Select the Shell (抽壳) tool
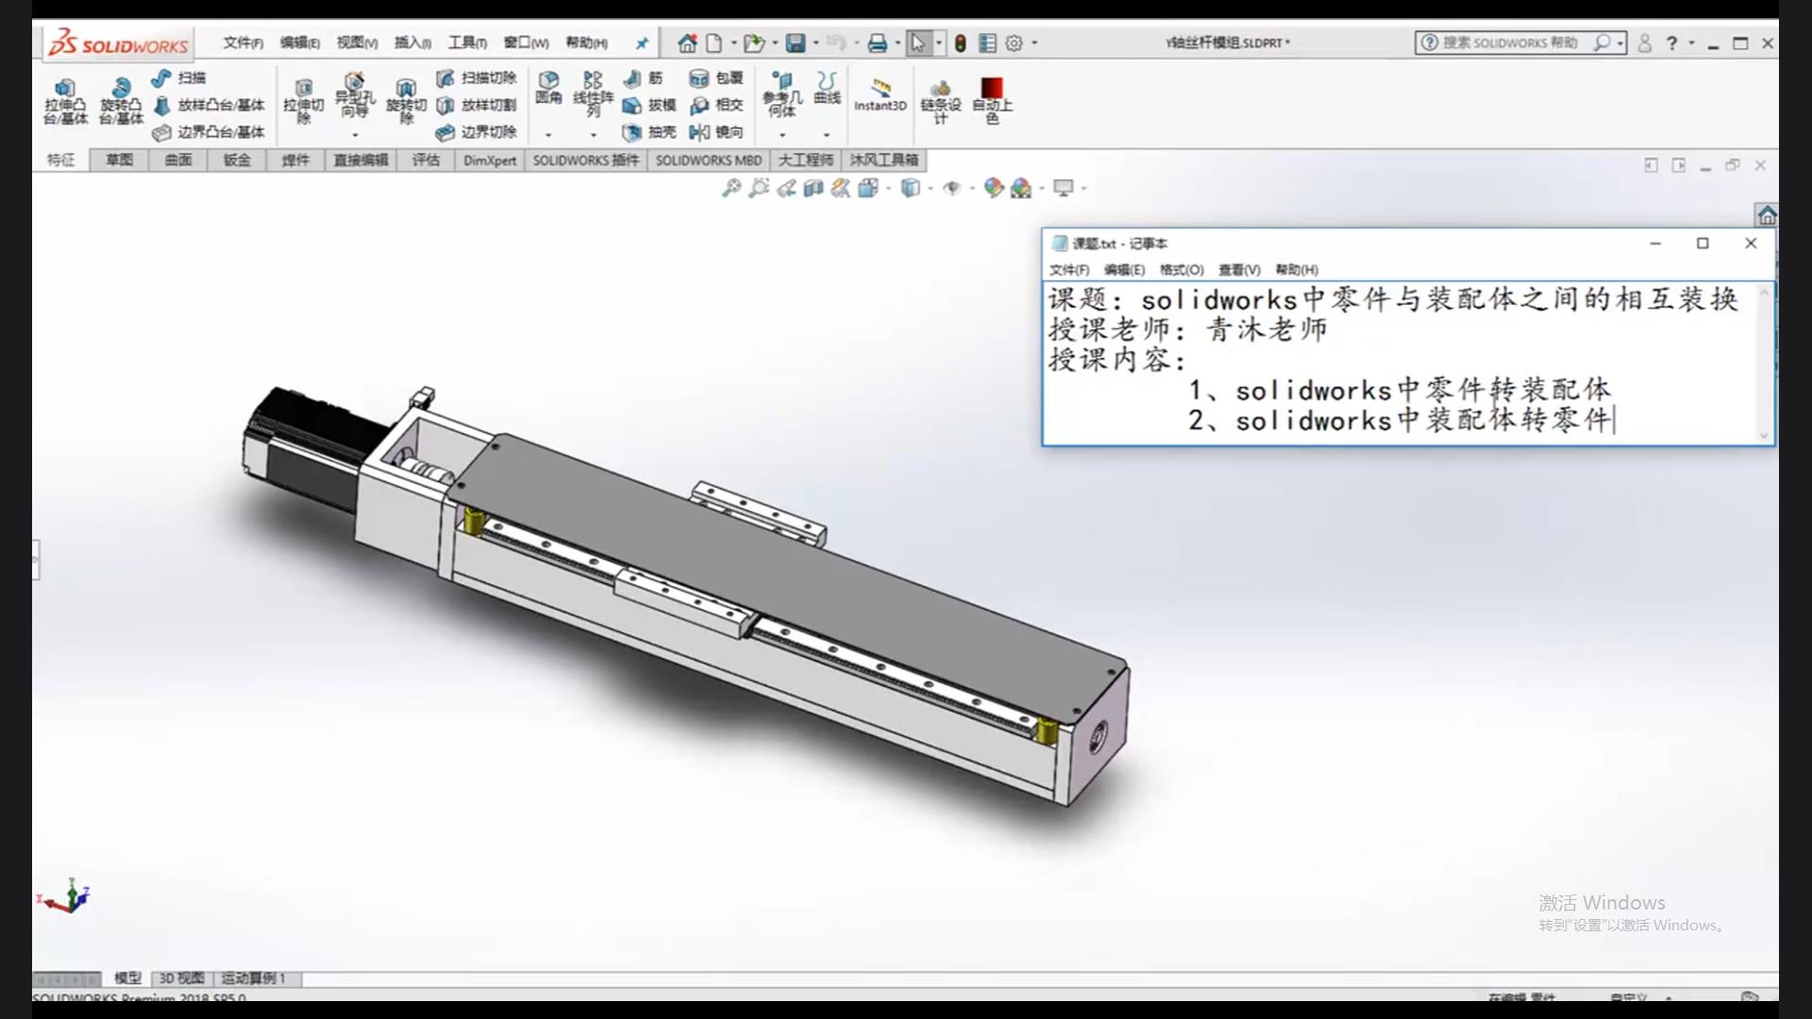1812x1019 pixels. pyautogui.click(x=649, y=132)
